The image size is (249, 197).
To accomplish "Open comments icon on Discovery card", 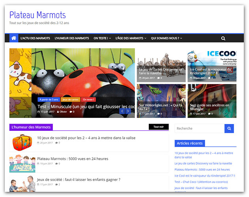I will click(159, 78).
